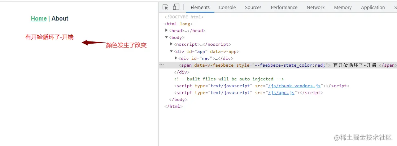This screenshot has width=397, height=146.
Task: Click the three-dots beside the span row
Action: (162, 65)
